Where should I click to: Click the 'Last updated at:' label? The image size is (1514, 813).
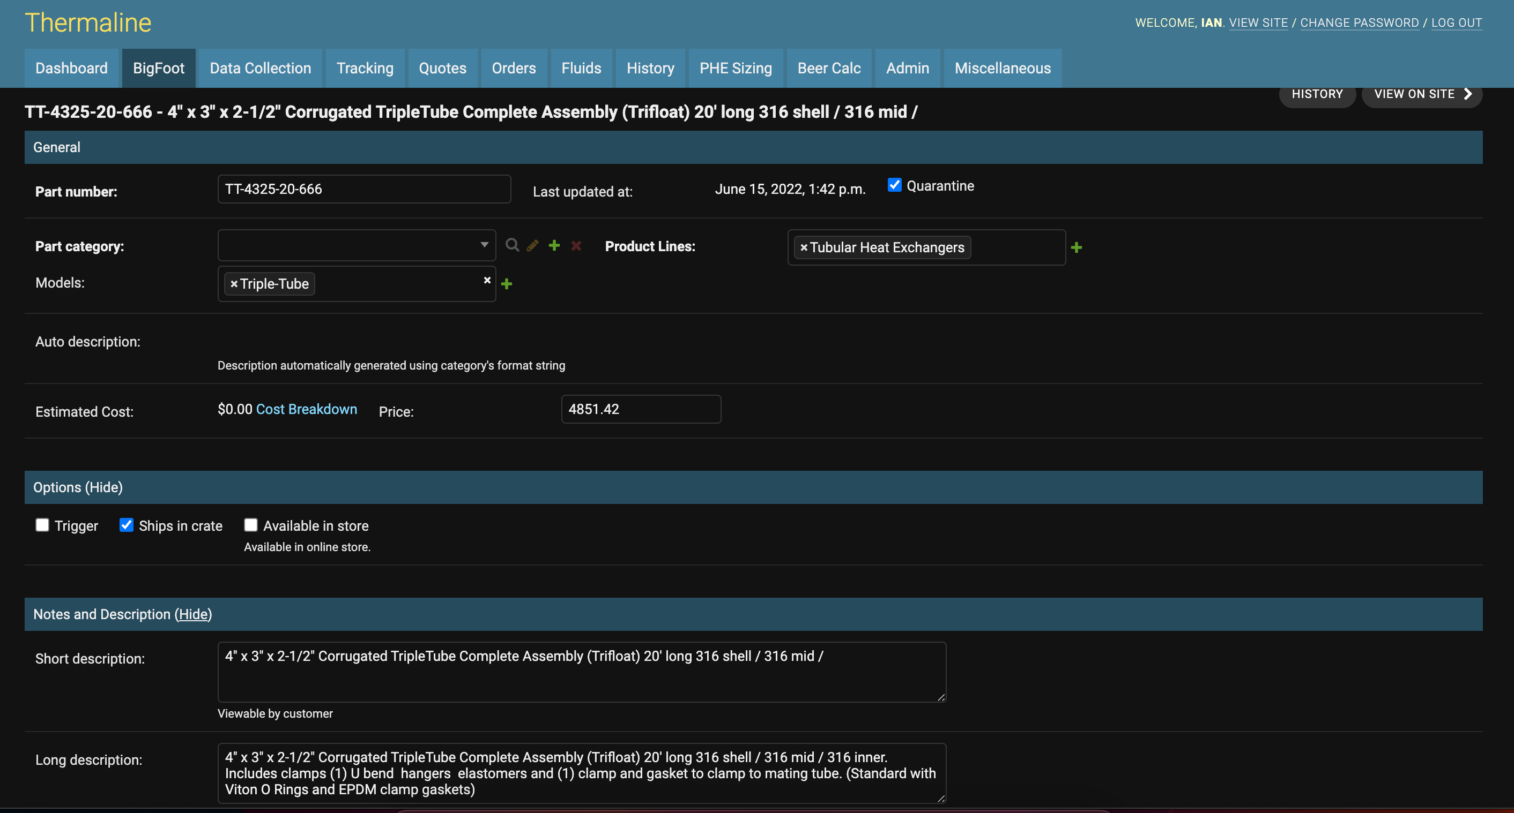coord(582,192)
